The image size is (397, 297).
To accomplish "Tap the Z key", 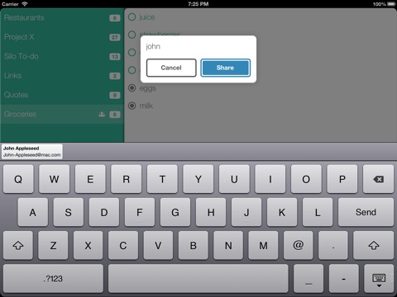I will click(53, 245).
